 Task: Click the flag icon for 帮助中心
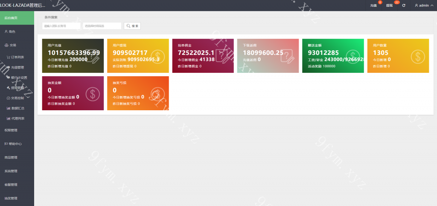6,144
